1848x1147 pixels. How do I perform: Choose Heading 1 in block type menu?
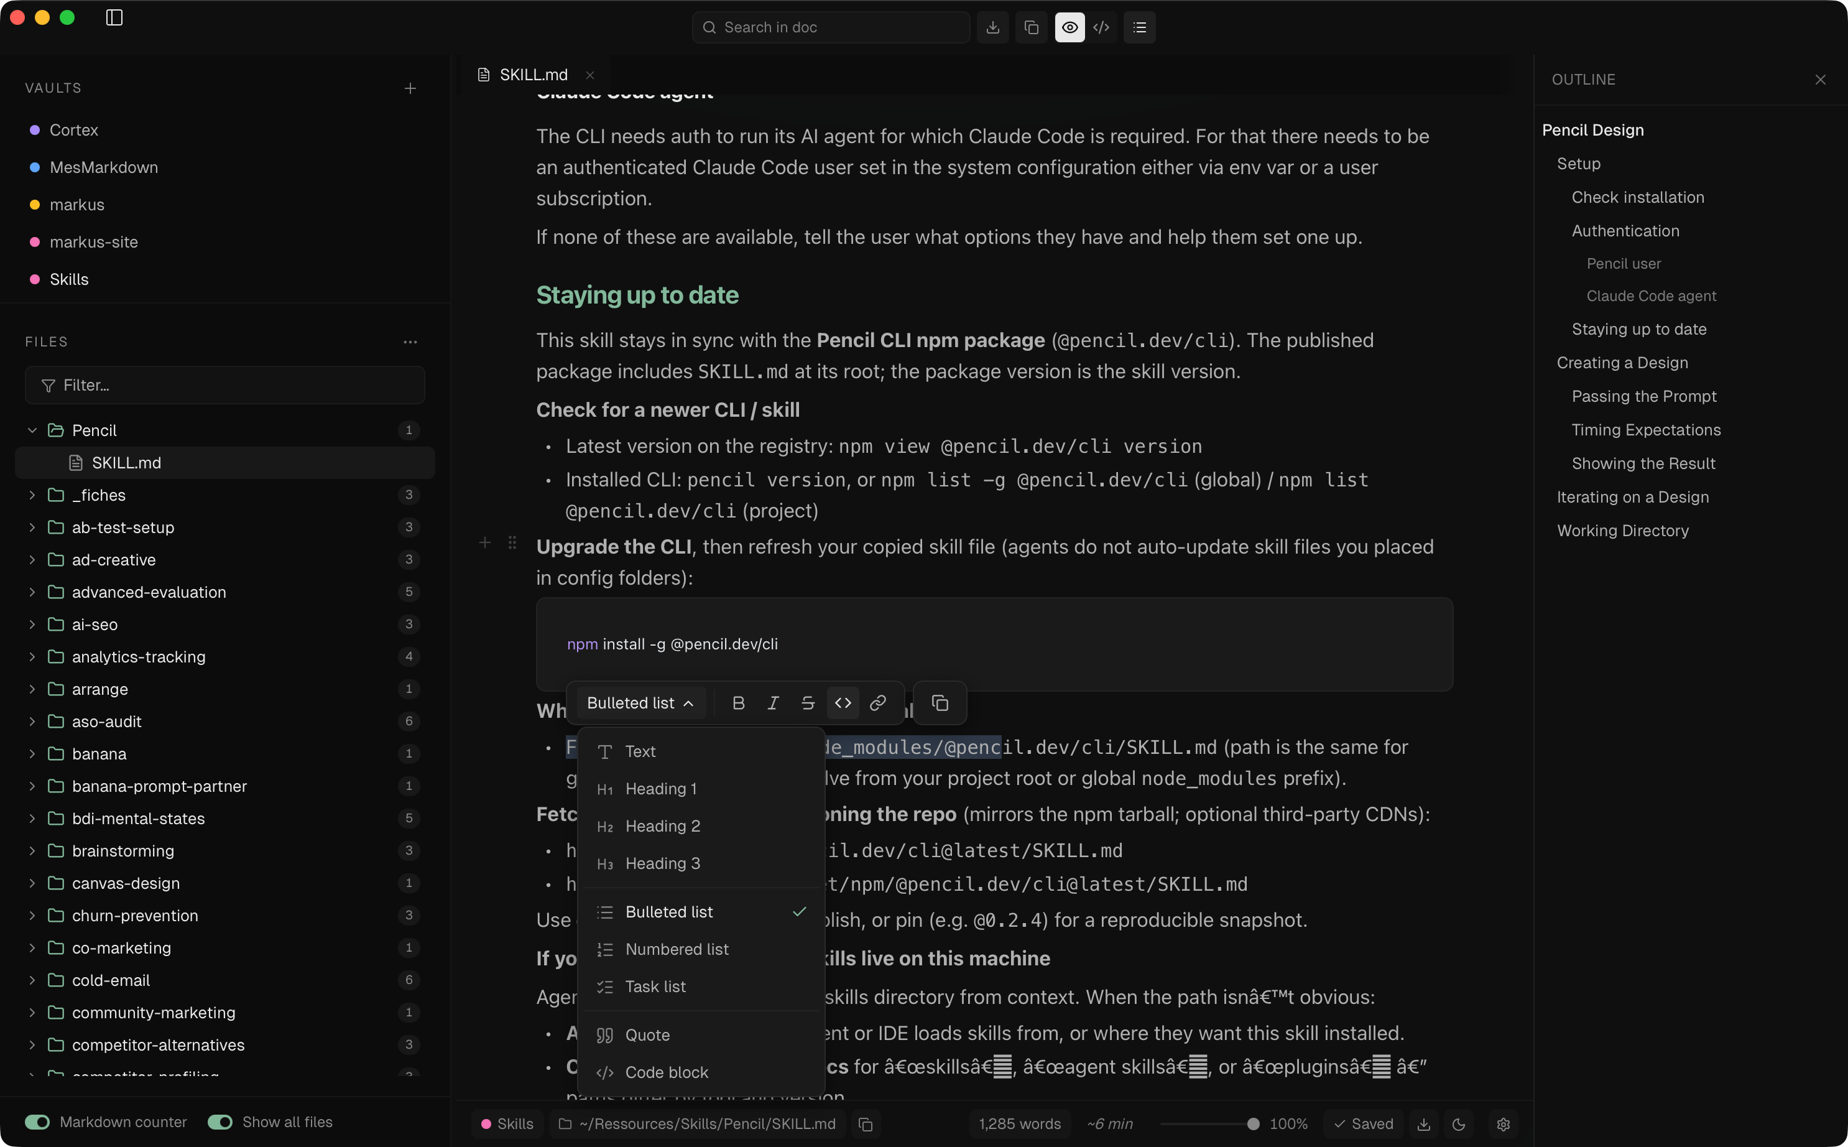tap(701, 789)
